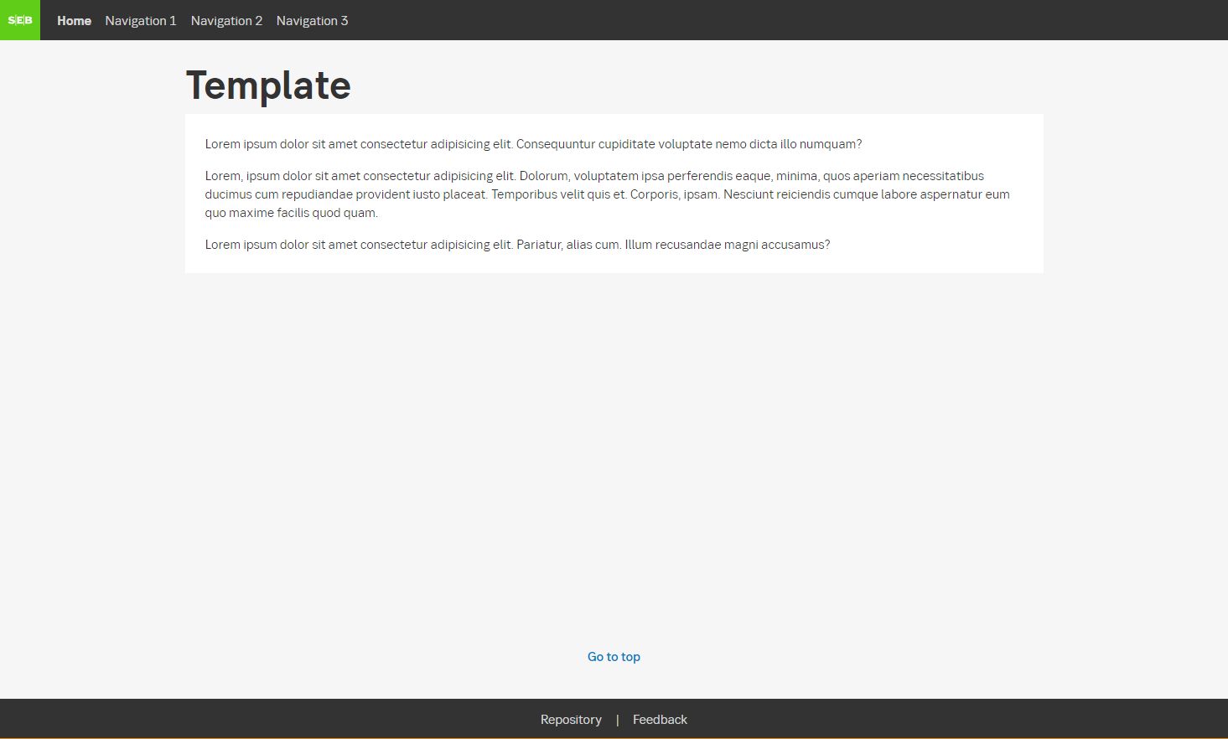1228x739 pixels.
Task: Open the Navigation 3 menu entry
Action: (312, 20)
